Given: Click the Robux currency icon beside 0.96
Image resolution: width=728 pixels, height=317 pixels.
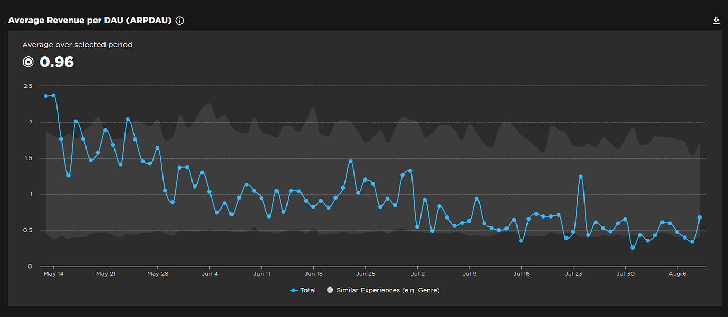Looking at the screenshot, I should [27, 62].
